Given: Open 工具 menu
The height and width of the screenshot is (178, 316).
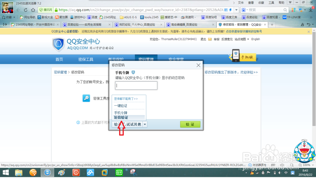Looking at the screenshot, I should [271, 3].
